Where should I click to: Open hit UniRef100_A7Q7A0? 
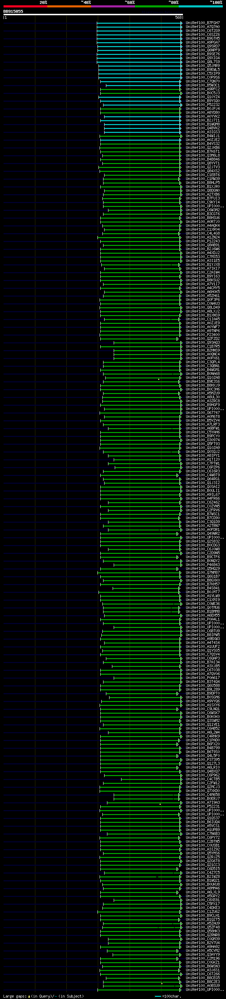(x=203, y=27)
